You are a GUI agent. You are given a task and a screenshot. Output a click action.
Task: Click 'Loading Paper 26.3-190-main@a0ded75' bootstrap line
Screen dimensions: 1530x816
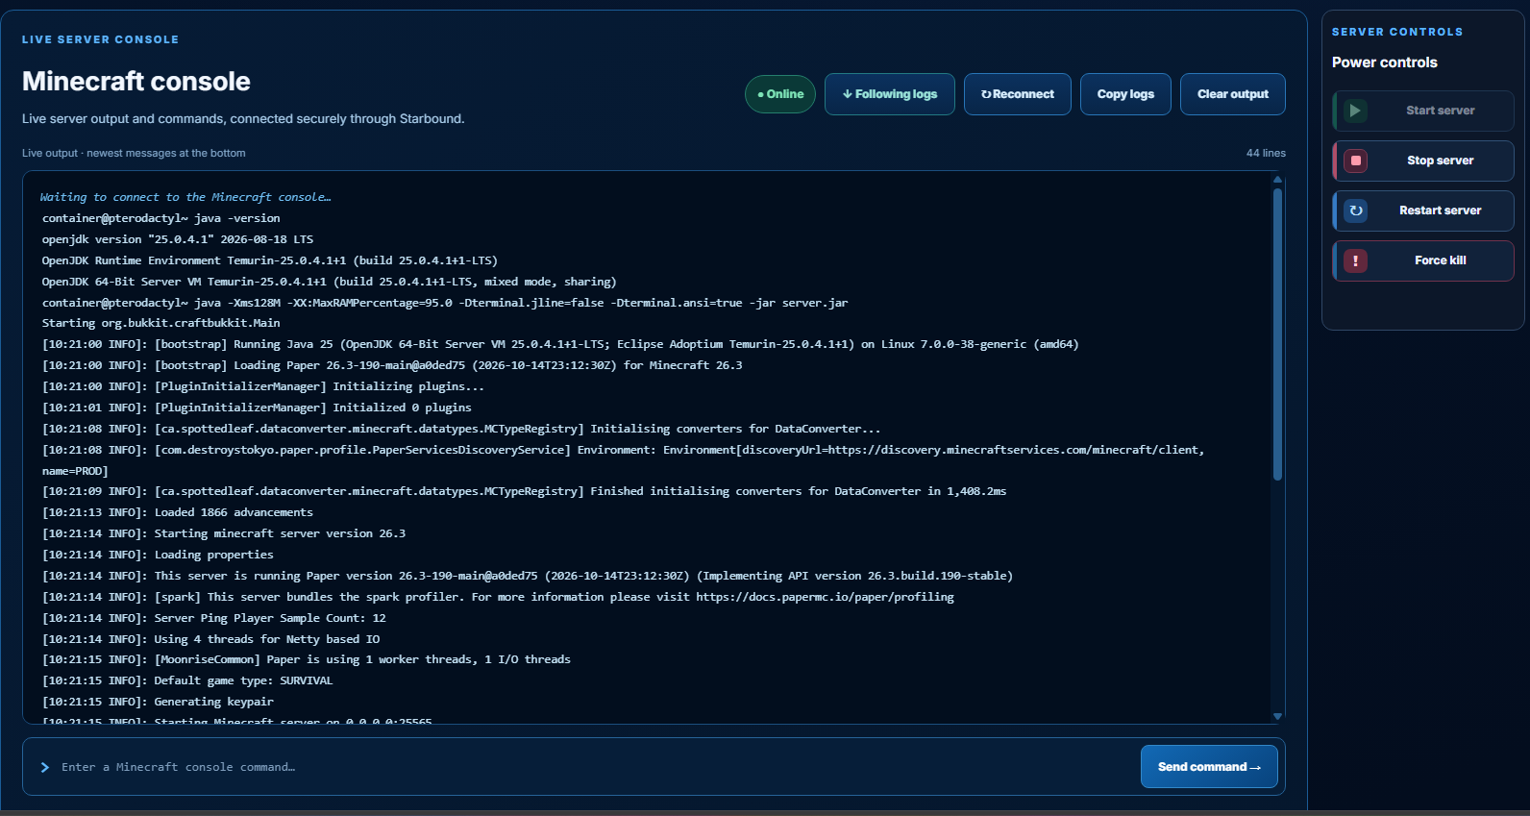pos(392,365)
